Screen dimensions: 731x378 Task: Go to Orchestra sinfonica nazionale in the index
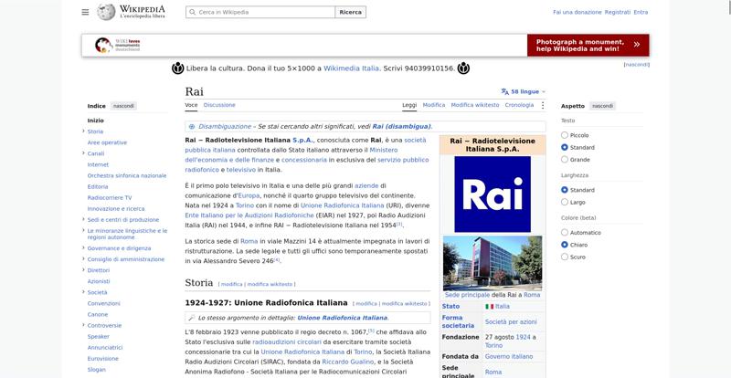[x=127, y=175]
